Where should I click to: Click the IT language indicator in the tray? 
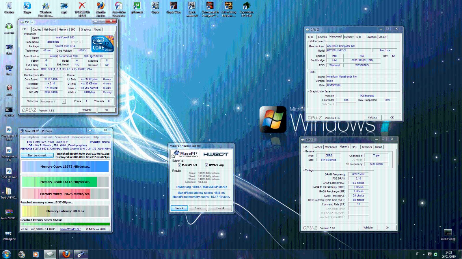(x=417, y=254)
